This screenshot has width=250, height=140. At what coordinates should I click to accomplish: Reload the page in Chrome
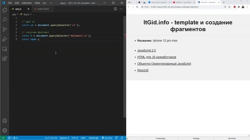pyautogui.click(x=137, y=7)
